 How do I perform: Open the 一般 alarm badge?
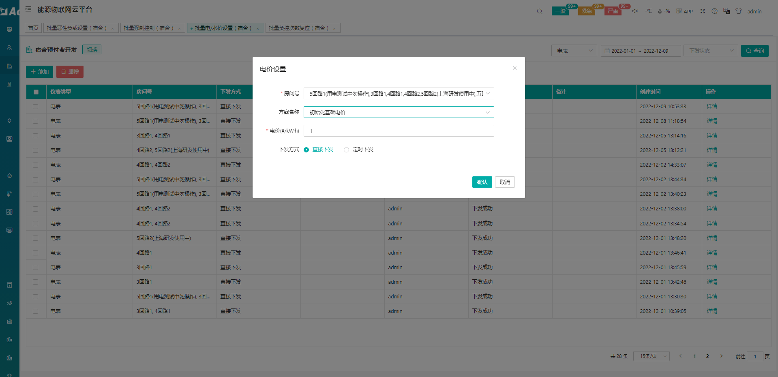pyautogui.click(x=560, y=11)
